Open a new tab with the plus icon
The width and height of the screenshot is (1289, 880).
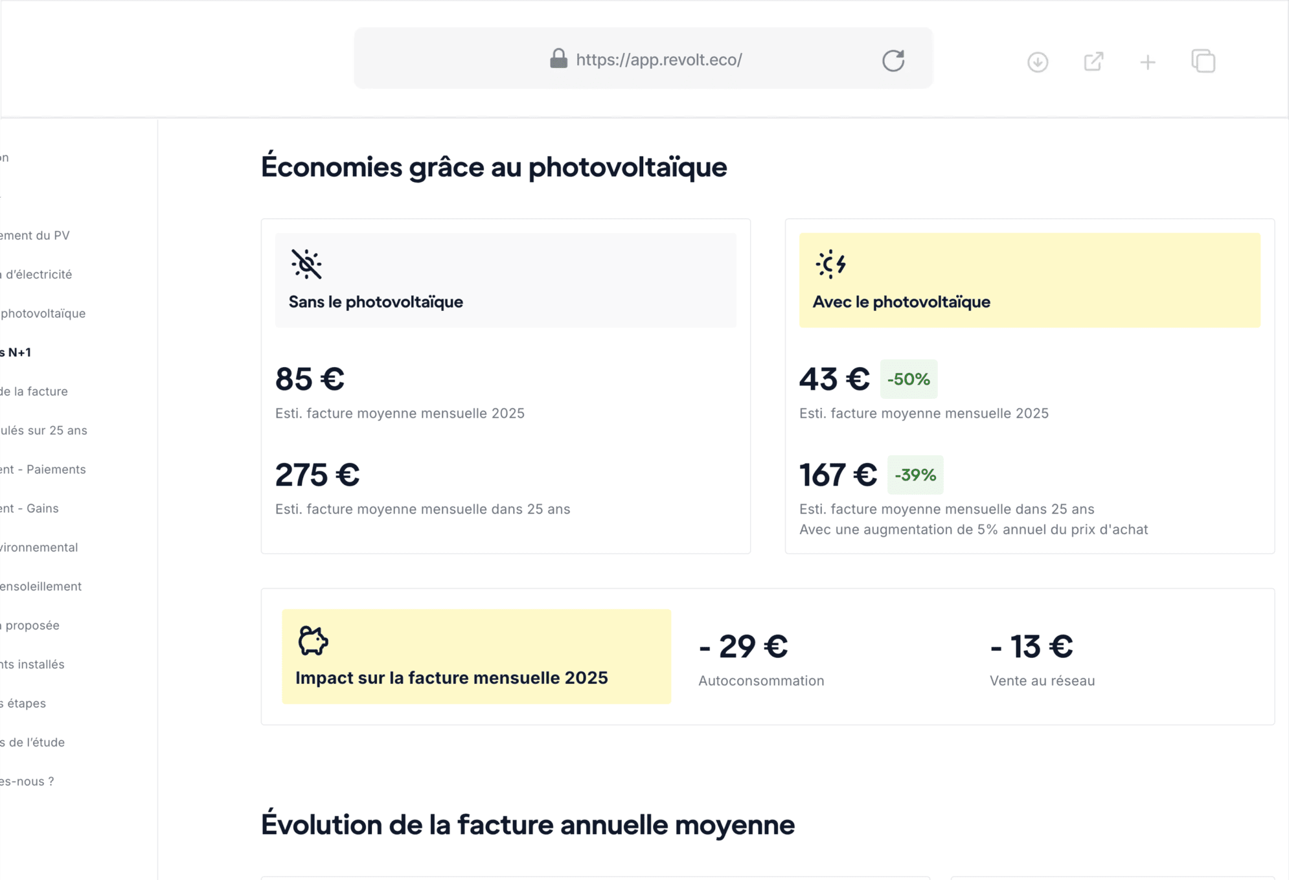click(x=1147, y=62)
